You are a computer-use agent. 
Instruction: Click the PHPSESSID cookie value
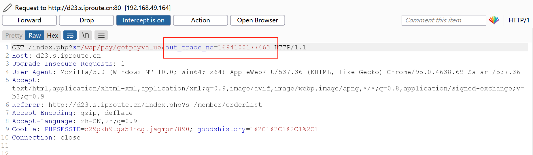[137, 129]
